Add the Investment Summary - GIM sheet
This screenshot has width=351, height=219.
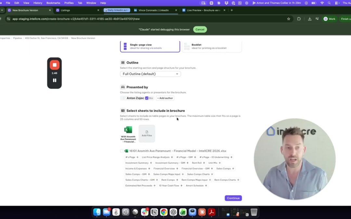(x=188, y=163)
